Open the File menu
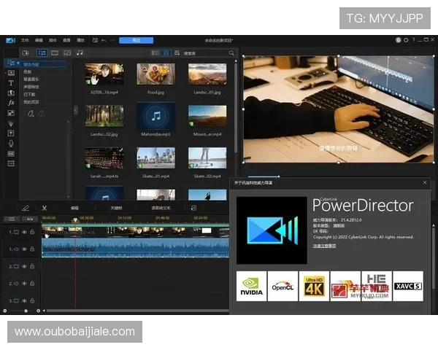Viewport: 438px width, 350px height. (x=25, y=40)
